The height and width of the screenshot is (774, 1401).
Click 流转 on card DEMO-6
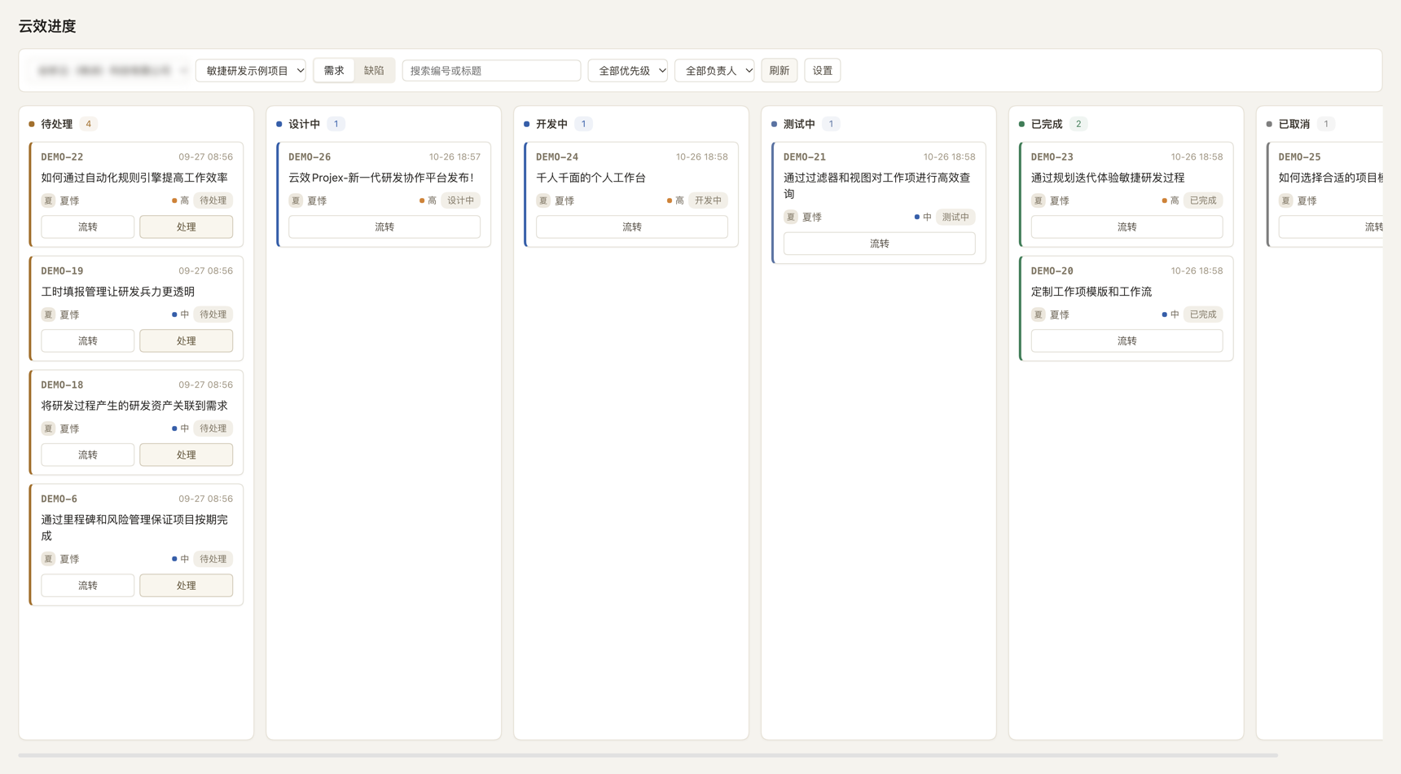88,585
